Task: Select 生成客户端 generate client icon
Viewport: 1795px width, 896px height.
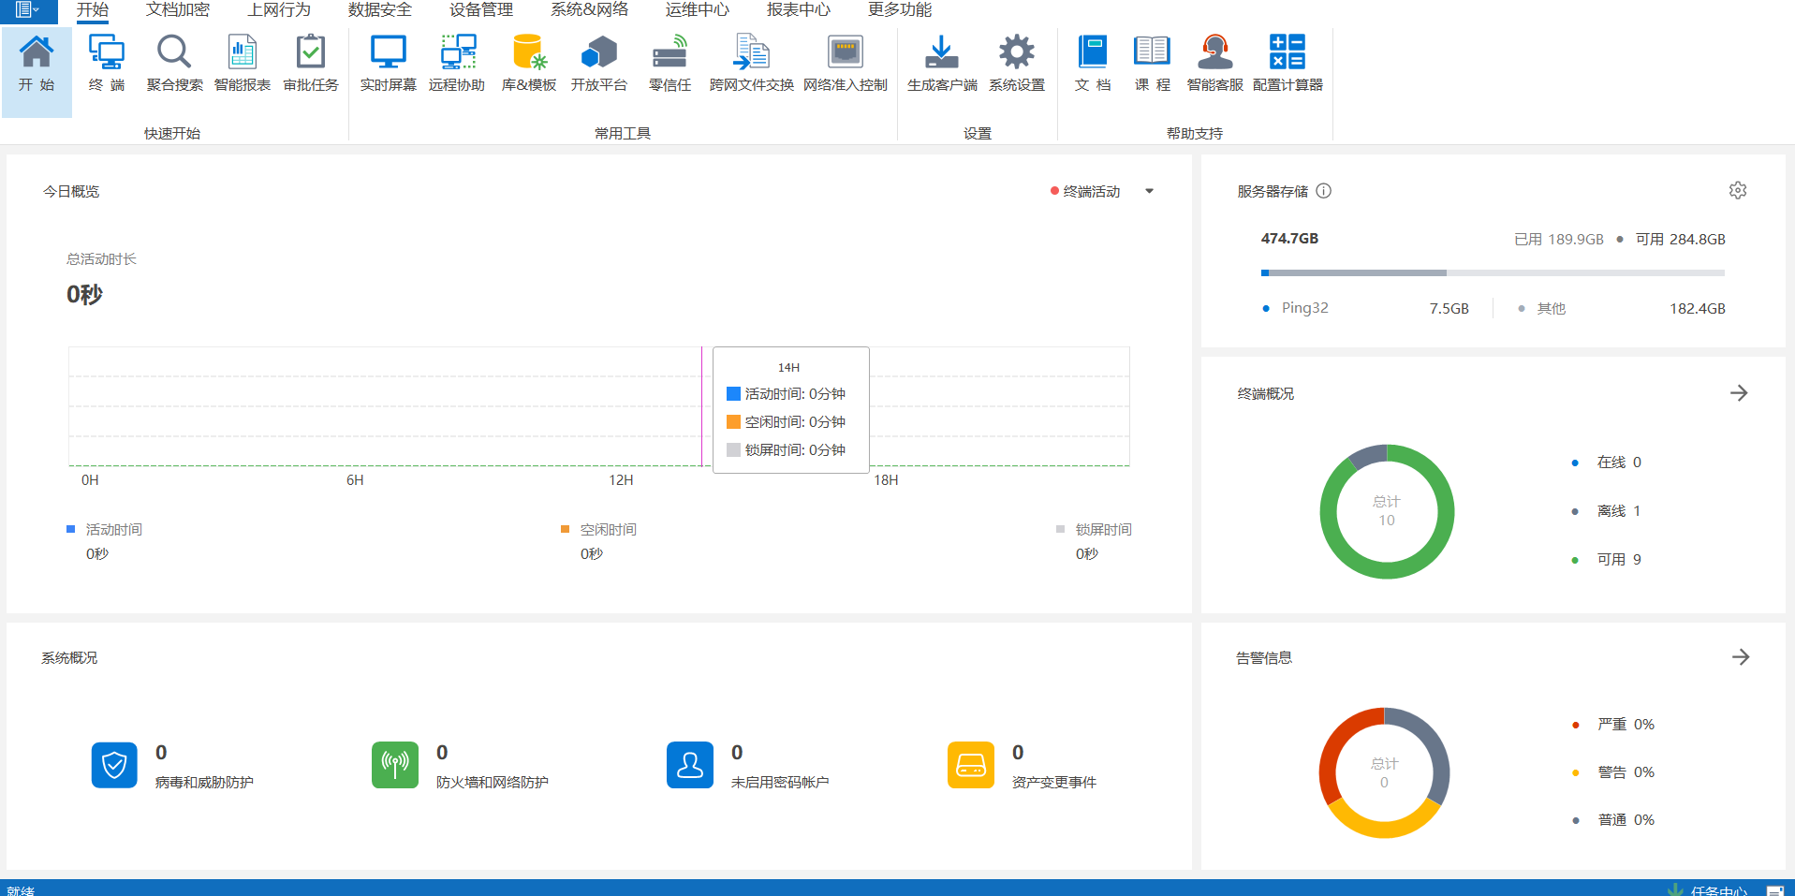Action: click(x=941, y=63)
